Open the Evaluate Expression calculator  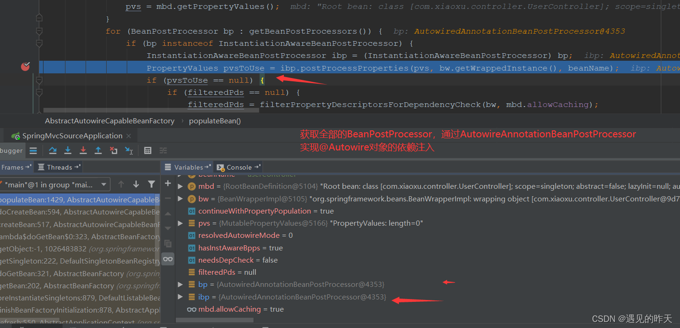tap(148, 150)
